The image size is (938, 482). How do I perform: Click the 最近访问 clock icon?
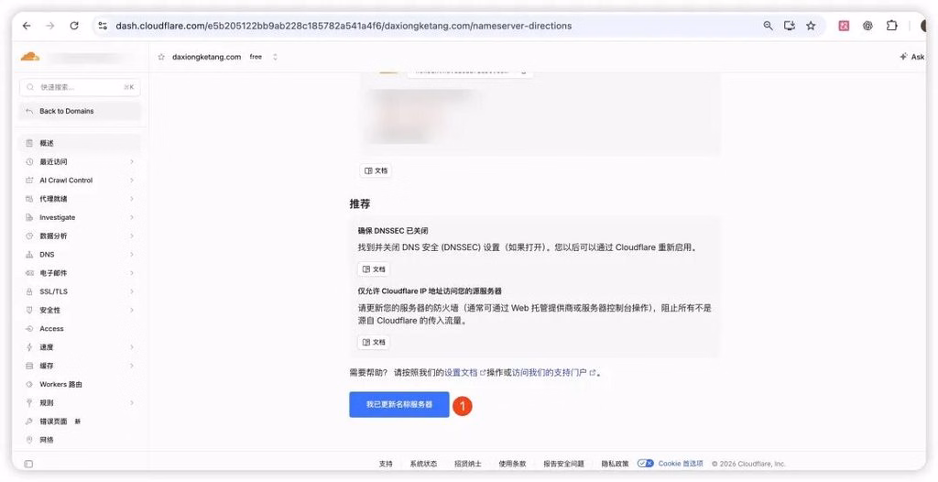click(29, 161)
